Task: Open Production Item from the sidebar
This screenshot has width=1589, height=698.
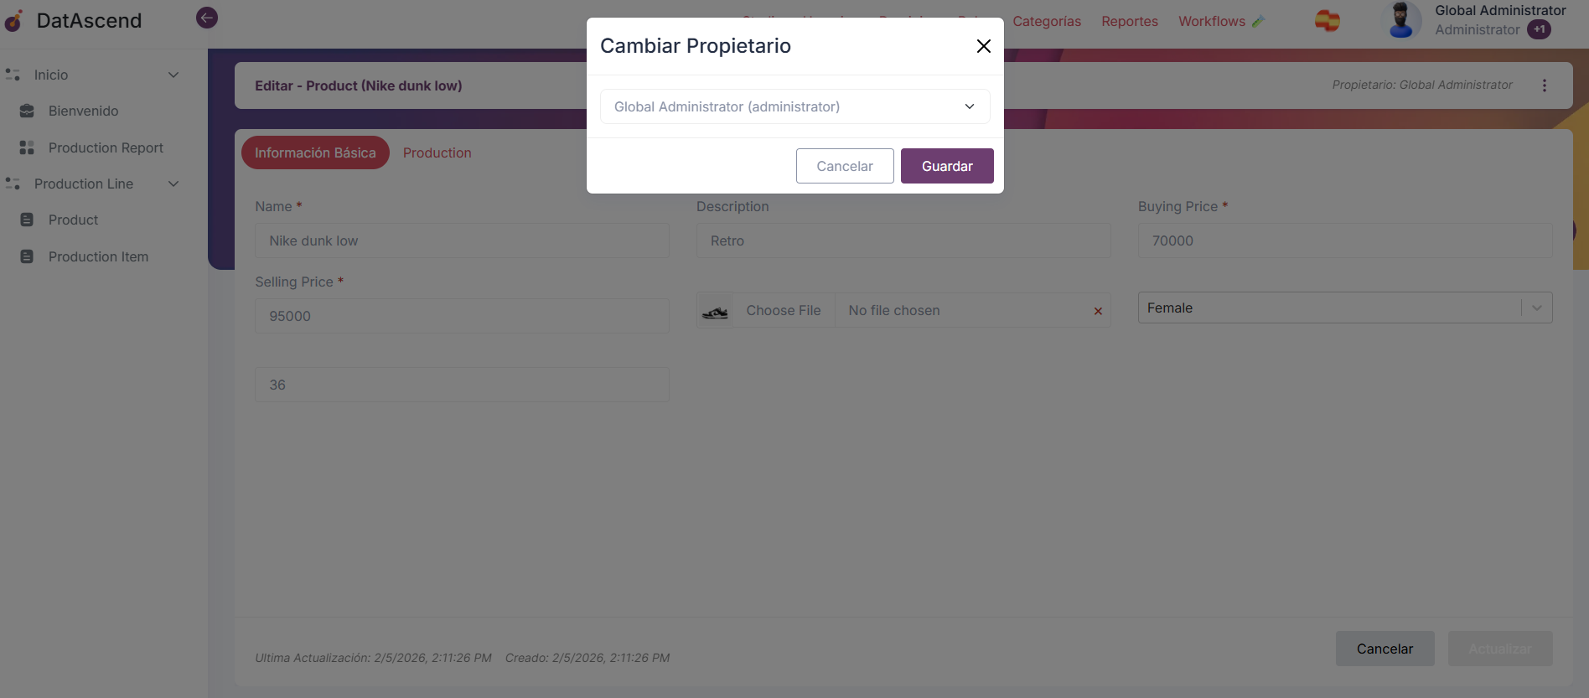Action: point(98,256)
